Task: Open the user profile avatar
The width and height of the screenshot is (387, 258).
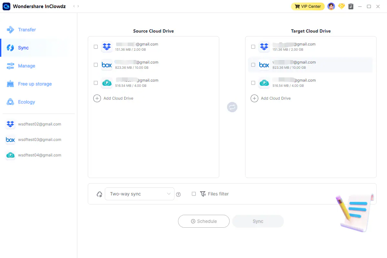Action: coord(331,6)
